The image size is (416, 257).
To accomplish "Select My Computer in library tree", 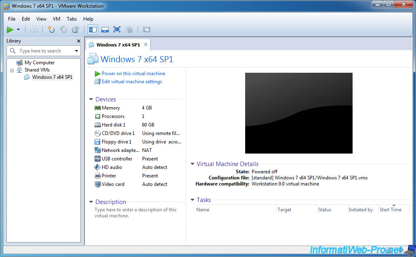I will point(40,63).
